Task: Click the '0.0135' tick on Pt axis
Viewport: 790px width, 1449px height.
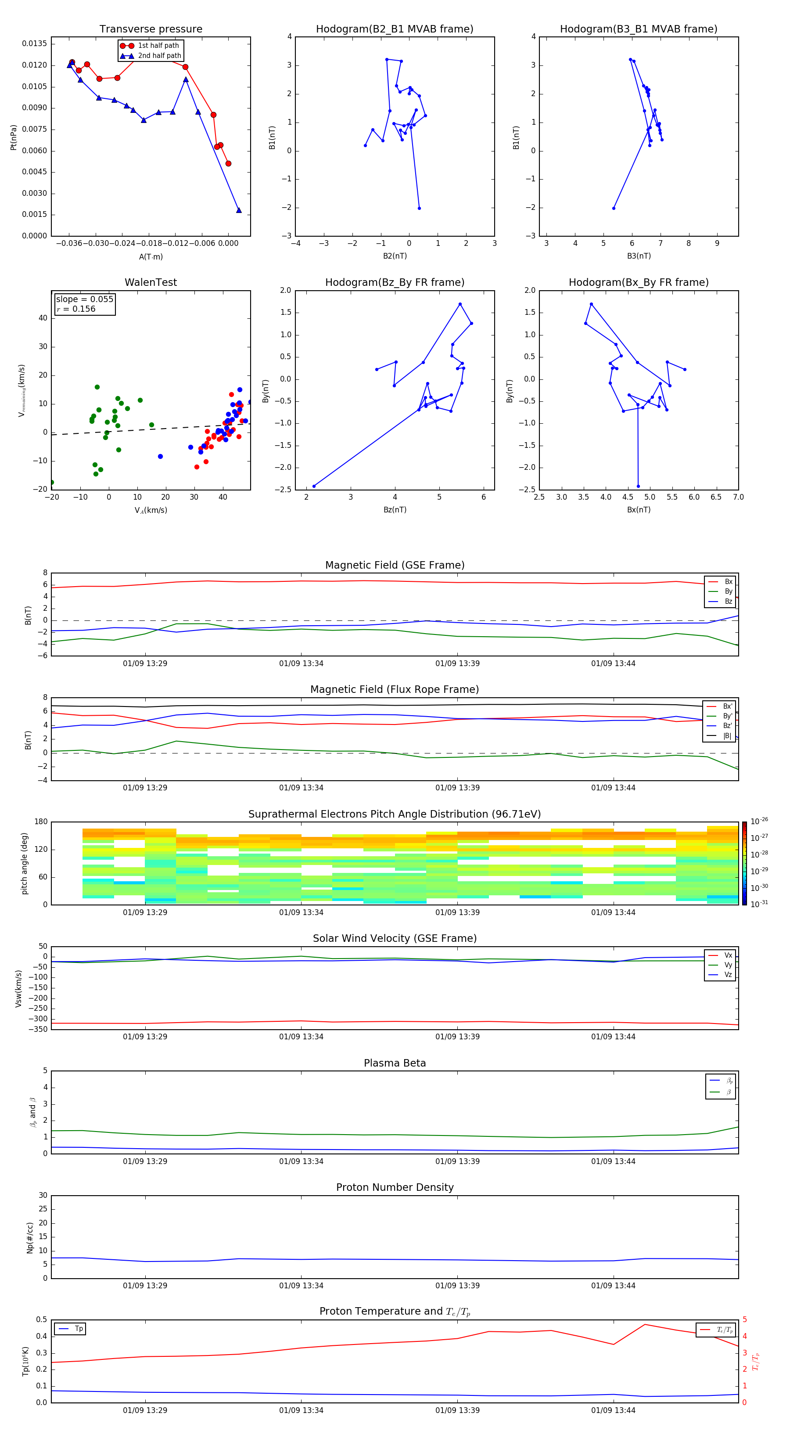Action: pyautogui.click(x=34, y=44)
